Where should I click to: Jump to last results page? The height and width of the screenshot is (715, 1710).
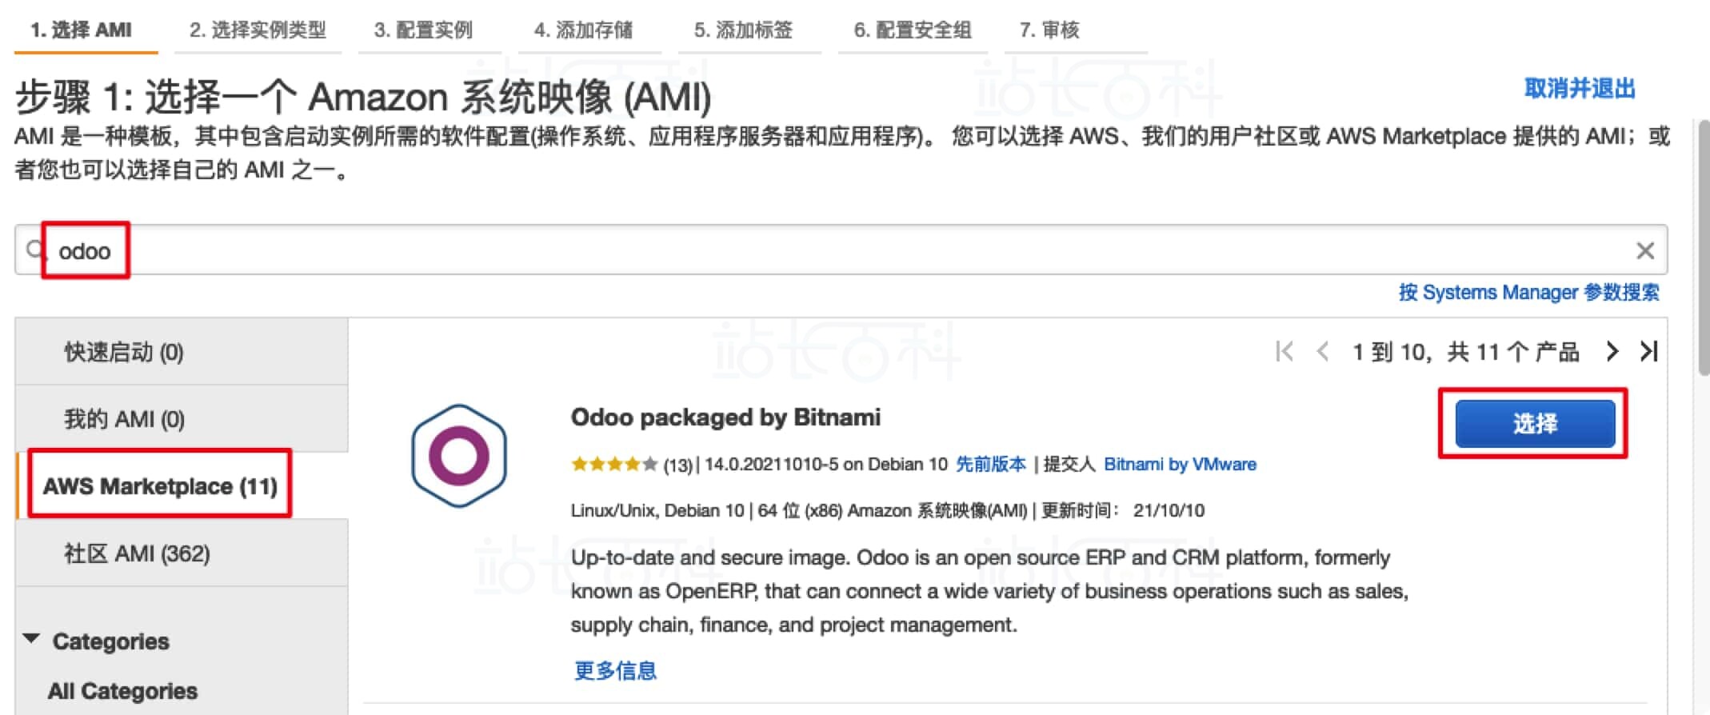pyautogui.click(x=1648, y=351)
